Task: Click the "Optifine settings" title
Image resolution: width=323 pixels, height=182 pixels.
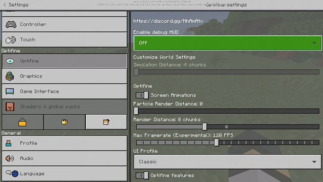Action: (226, 5)
